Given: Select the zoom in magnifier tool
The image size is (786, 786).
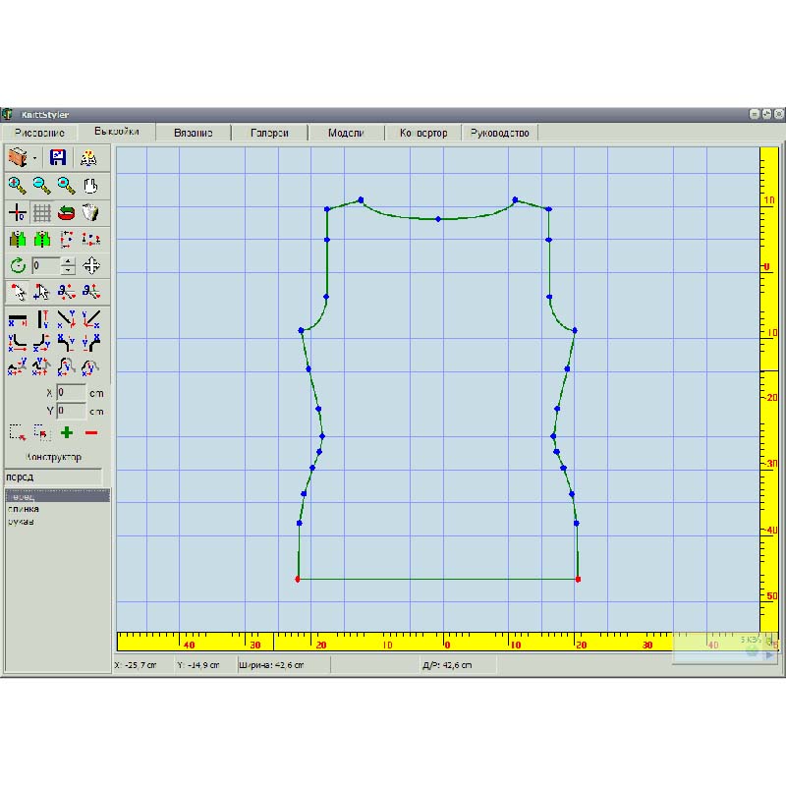Looking at the screenshot, I should pos(17,185).
